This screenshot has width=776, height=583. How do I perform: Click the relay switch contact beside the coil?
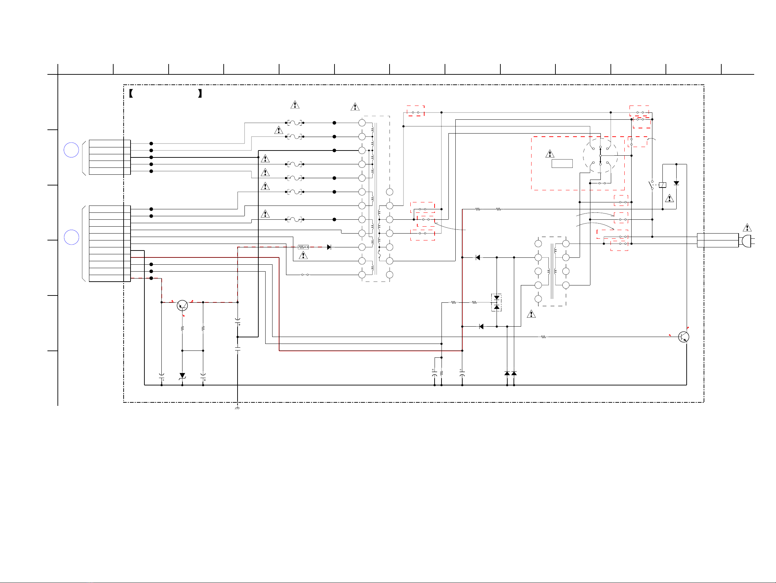[x=651, y=185]
